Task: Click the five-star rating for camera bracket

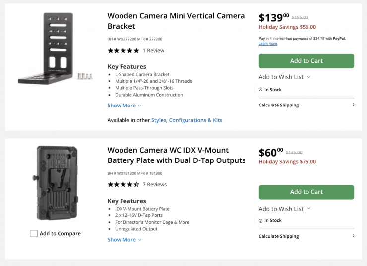Action: click(123, 50)
